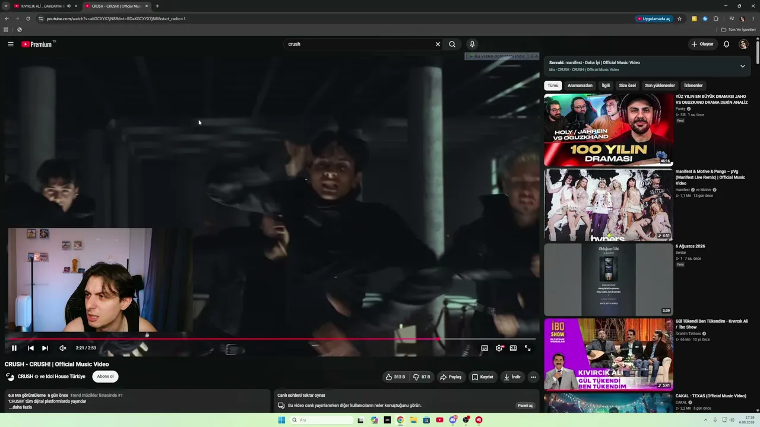Start voice search with the microphone
The width and height of the screenshot is (760, 427).
click(472, 44)
